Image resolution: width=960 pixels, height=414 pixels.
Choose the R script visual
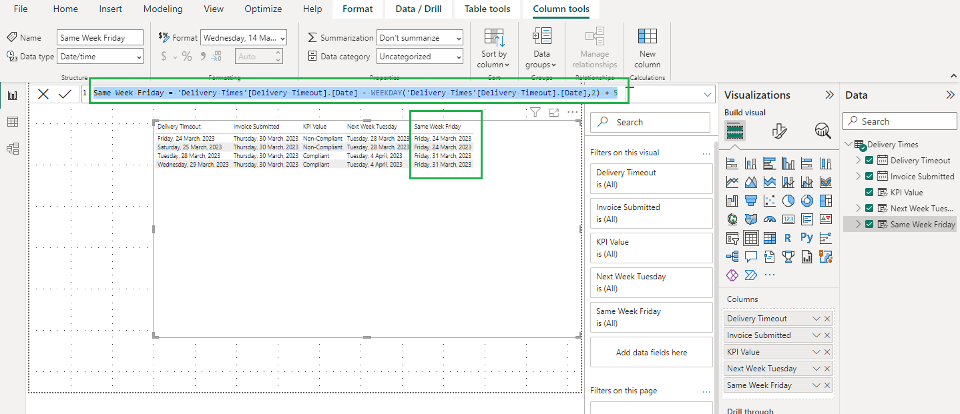coord(788,238)
